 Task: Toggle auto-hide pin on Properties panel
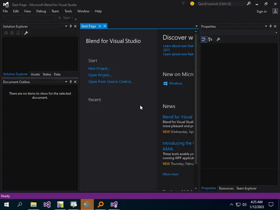[270, 26]
